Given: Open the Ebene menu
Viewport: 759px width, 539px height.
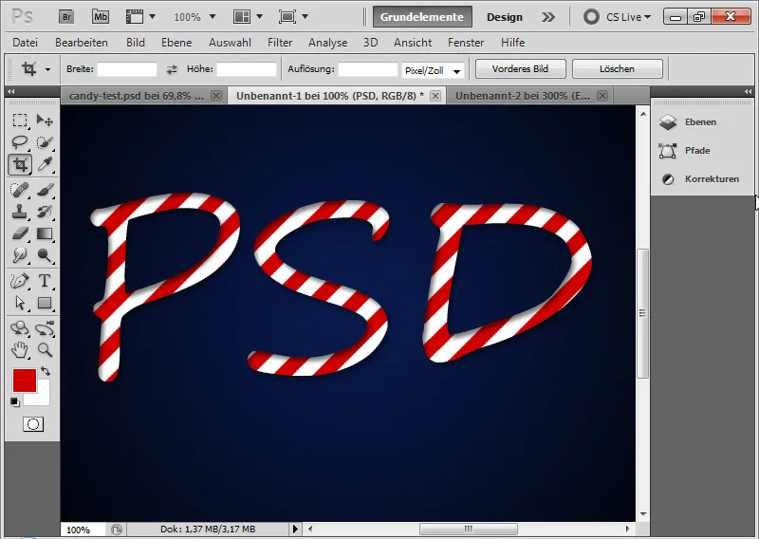Looking at the screenshot, I should pyautogui.click(x=176, y=43).
